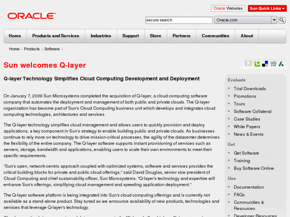
Task: Open the Tours sidebar link
Action: (x=239, y=104)
